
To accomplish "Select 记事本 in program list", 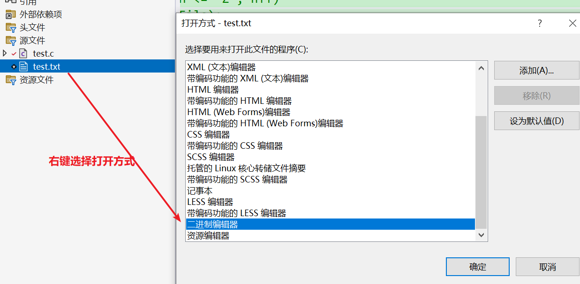I will tap(331, 190).
